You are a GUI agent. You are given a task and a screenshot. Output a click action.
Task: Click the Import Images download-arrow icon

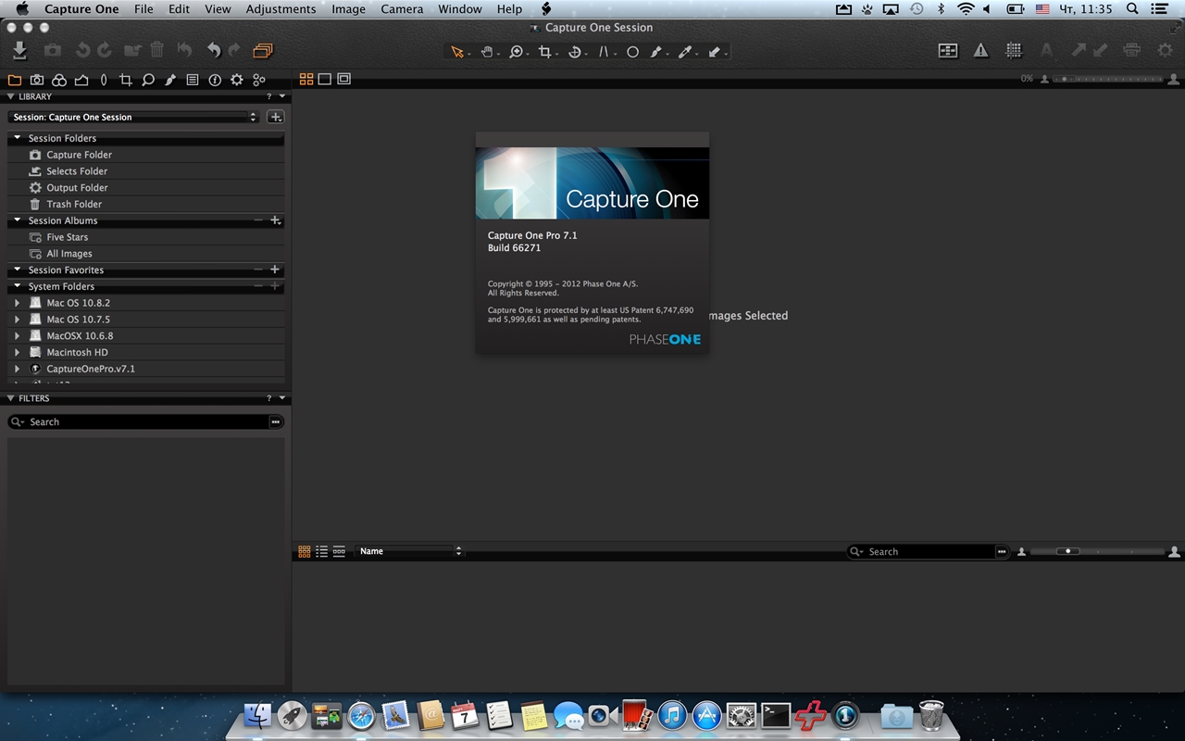(x=20, y=51)
